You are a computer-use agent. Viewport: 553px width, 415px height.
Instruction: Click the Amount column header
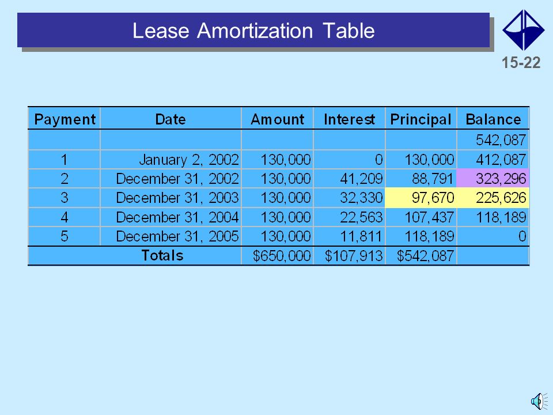click(x=278, y=119)
